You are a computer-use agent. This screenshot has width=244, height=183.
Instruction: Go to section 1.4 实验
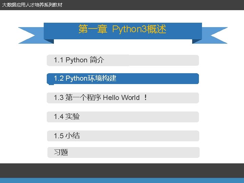coord(123,117)
